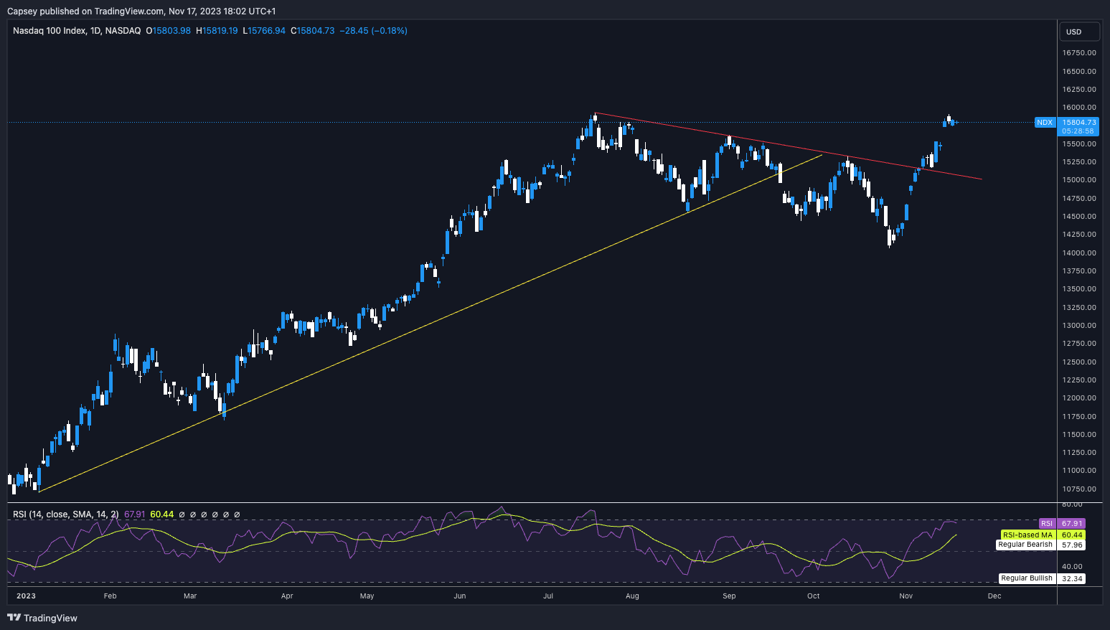
Task: Click the Regular Bullish label
Action: (x=1027, y=578)
